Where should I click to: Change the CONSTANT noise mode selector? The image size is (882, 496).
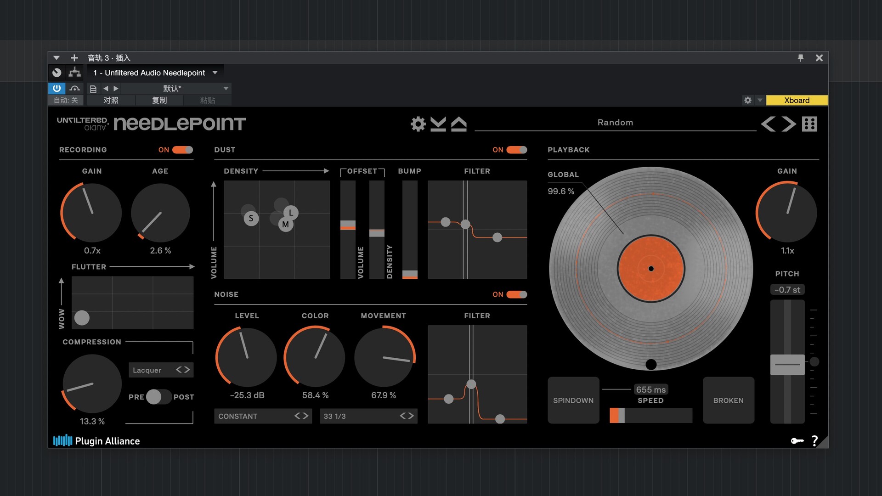click(263, 416)
